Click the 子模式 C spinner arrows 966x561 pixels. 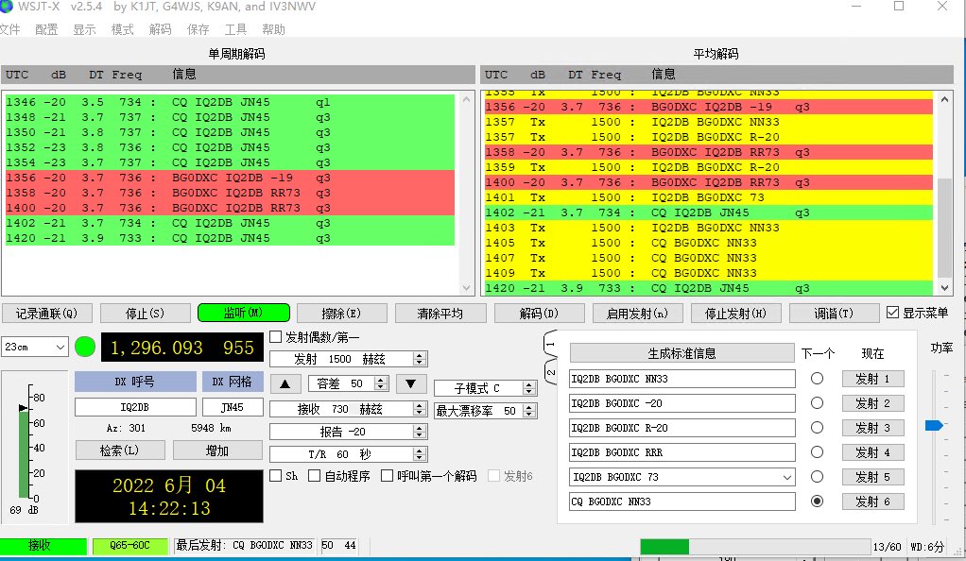[x=528, y=388]
